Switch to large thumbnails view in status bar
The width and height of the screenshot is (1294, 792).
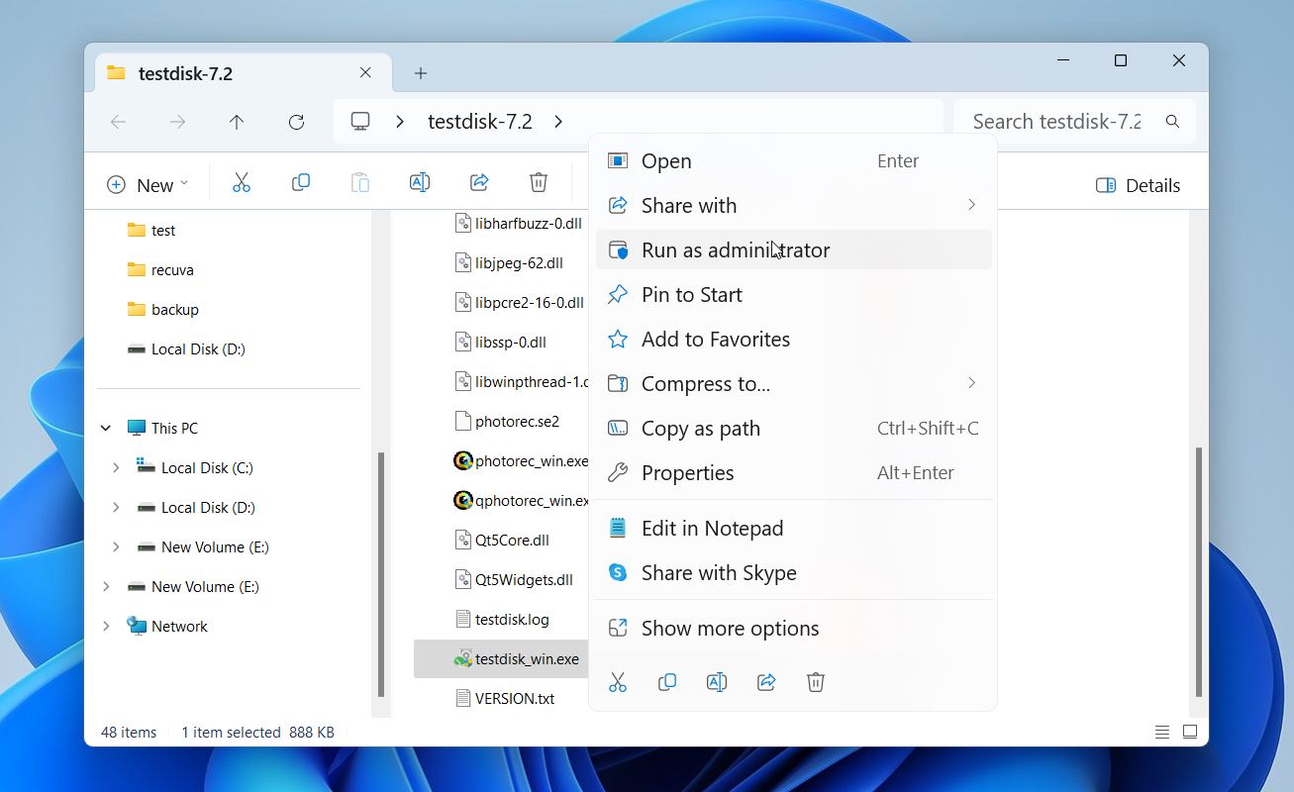1190,733
